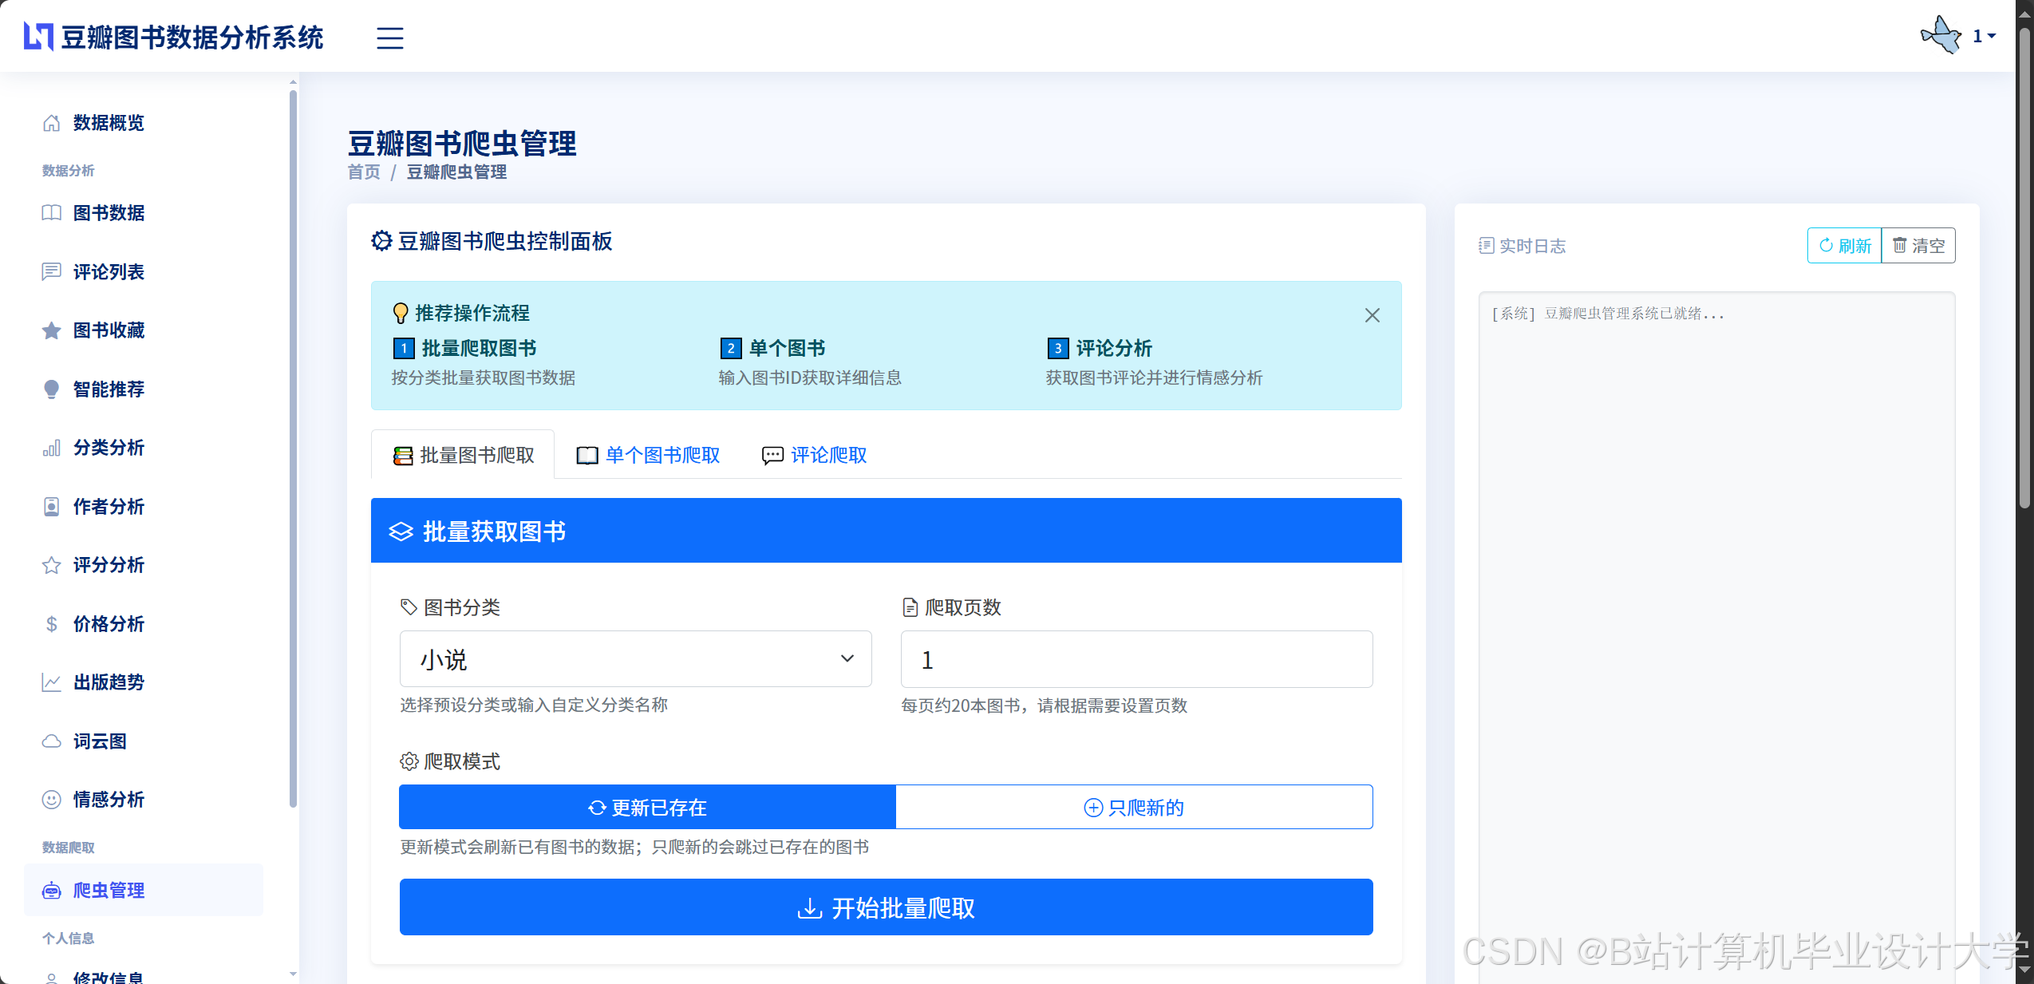Switch to the 评论爬取 tab
The height and width of the screenshot is (984, 2034).
tap(814, 455)
